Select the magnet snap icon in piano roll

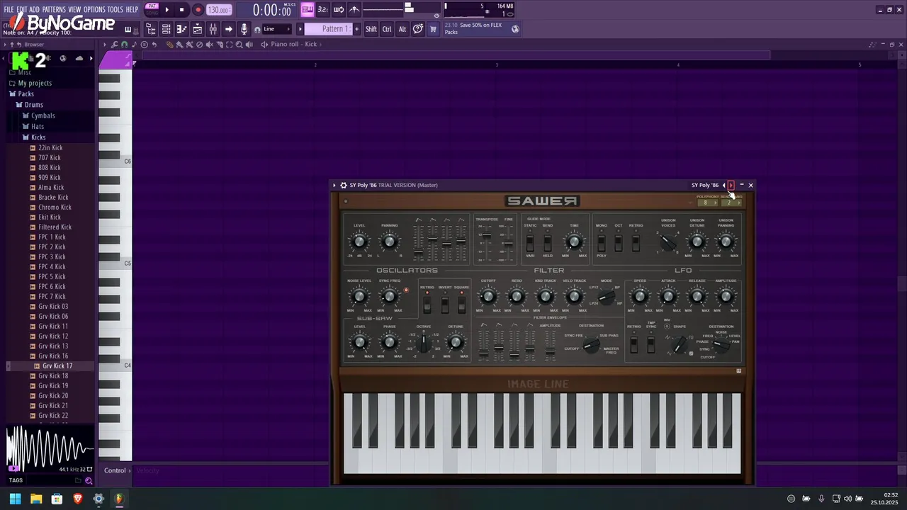coord(125,44)
